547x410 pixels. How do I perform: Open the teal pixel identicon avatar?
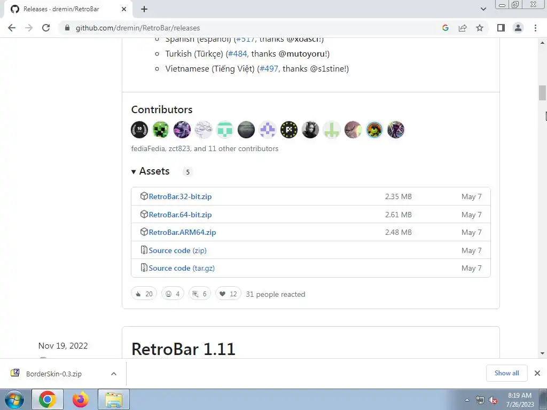pyautogui.click(x=225, y=130)
